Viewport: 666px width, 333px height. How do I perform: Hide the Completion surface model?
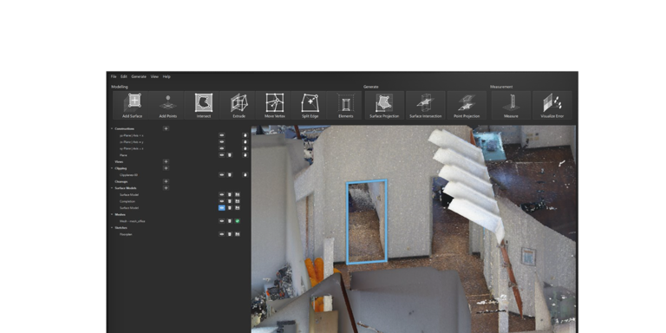pyautogui.click(x=222, y=201)
